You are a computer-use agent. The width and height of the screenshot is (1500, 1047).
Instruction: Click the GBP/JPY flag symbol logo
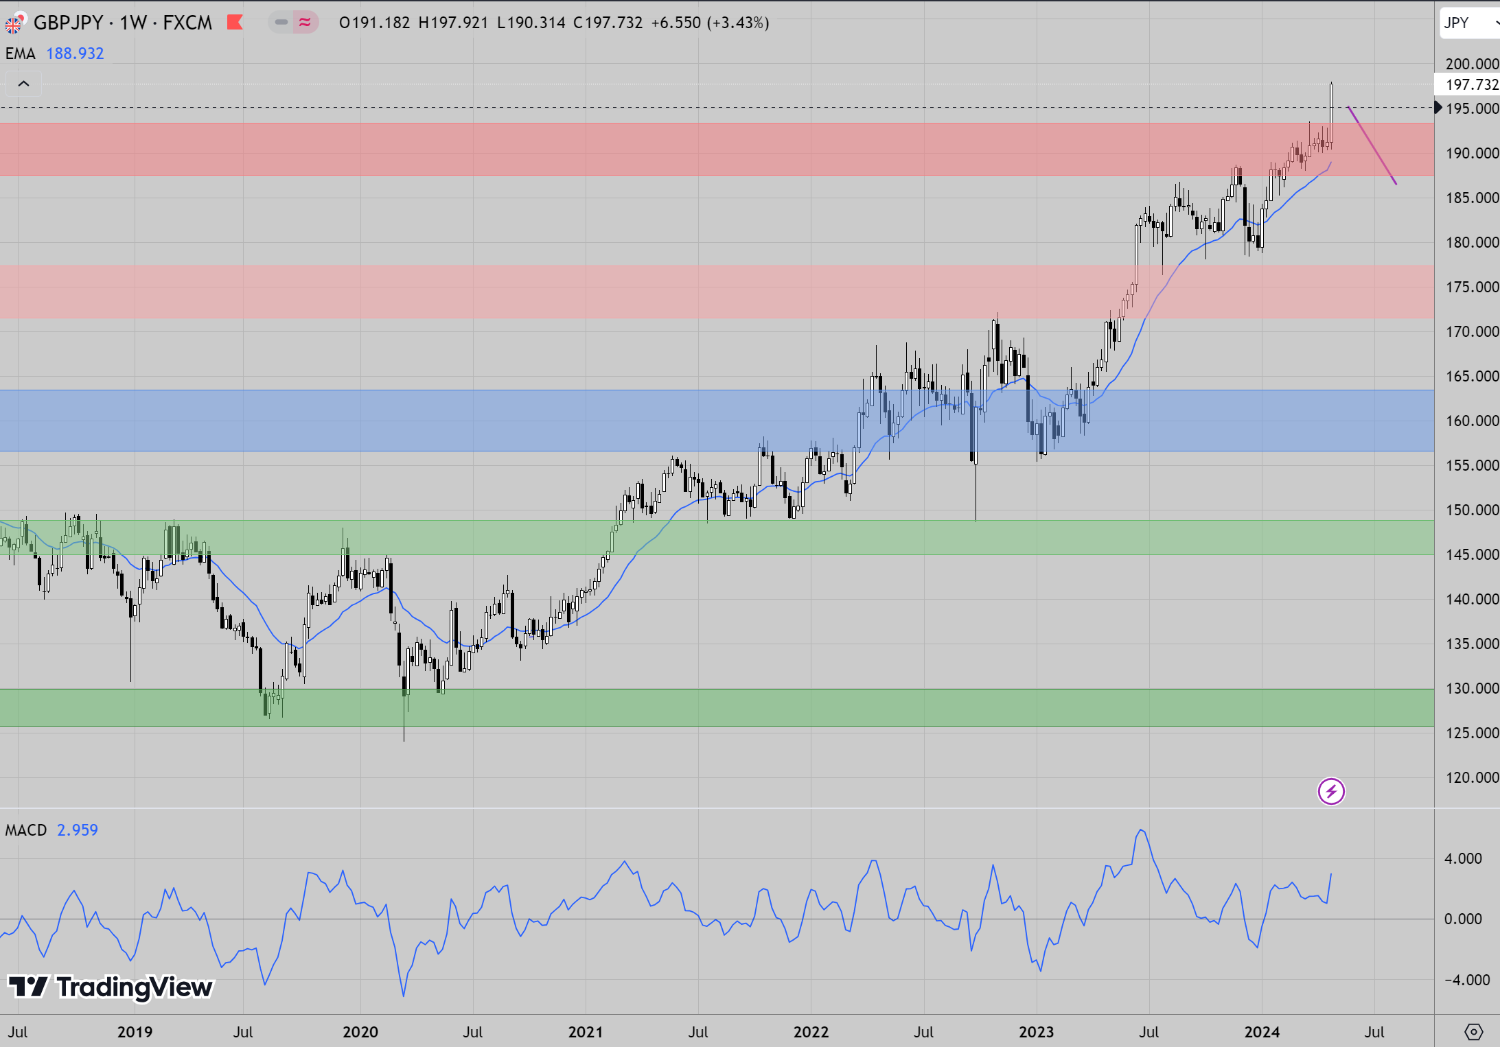[14, 23]
